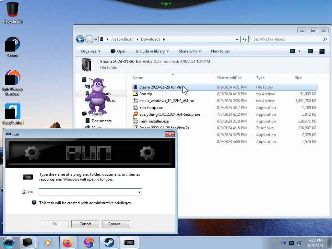Click the search magnifier in Search Downloads

point(325,39)
